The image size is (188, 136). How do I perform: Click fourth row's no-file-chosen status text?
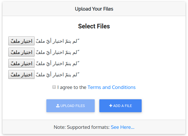click(57, 75)
